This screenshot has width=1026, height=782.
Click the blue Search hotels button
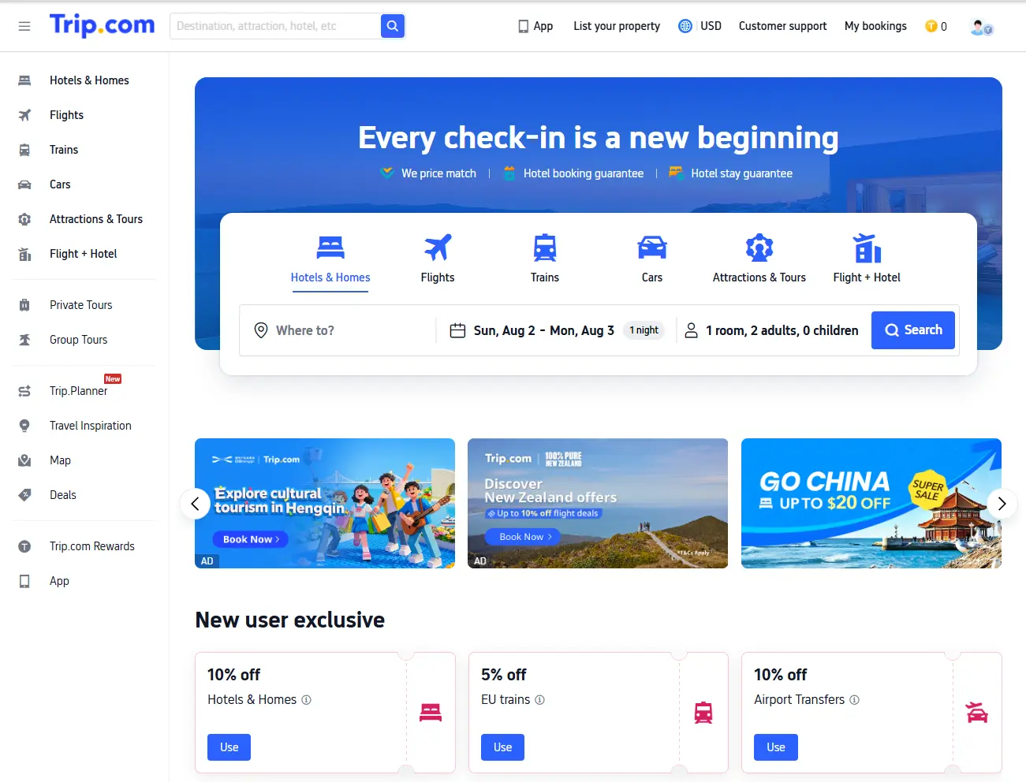pyautogui.click(x=913, y=330)
